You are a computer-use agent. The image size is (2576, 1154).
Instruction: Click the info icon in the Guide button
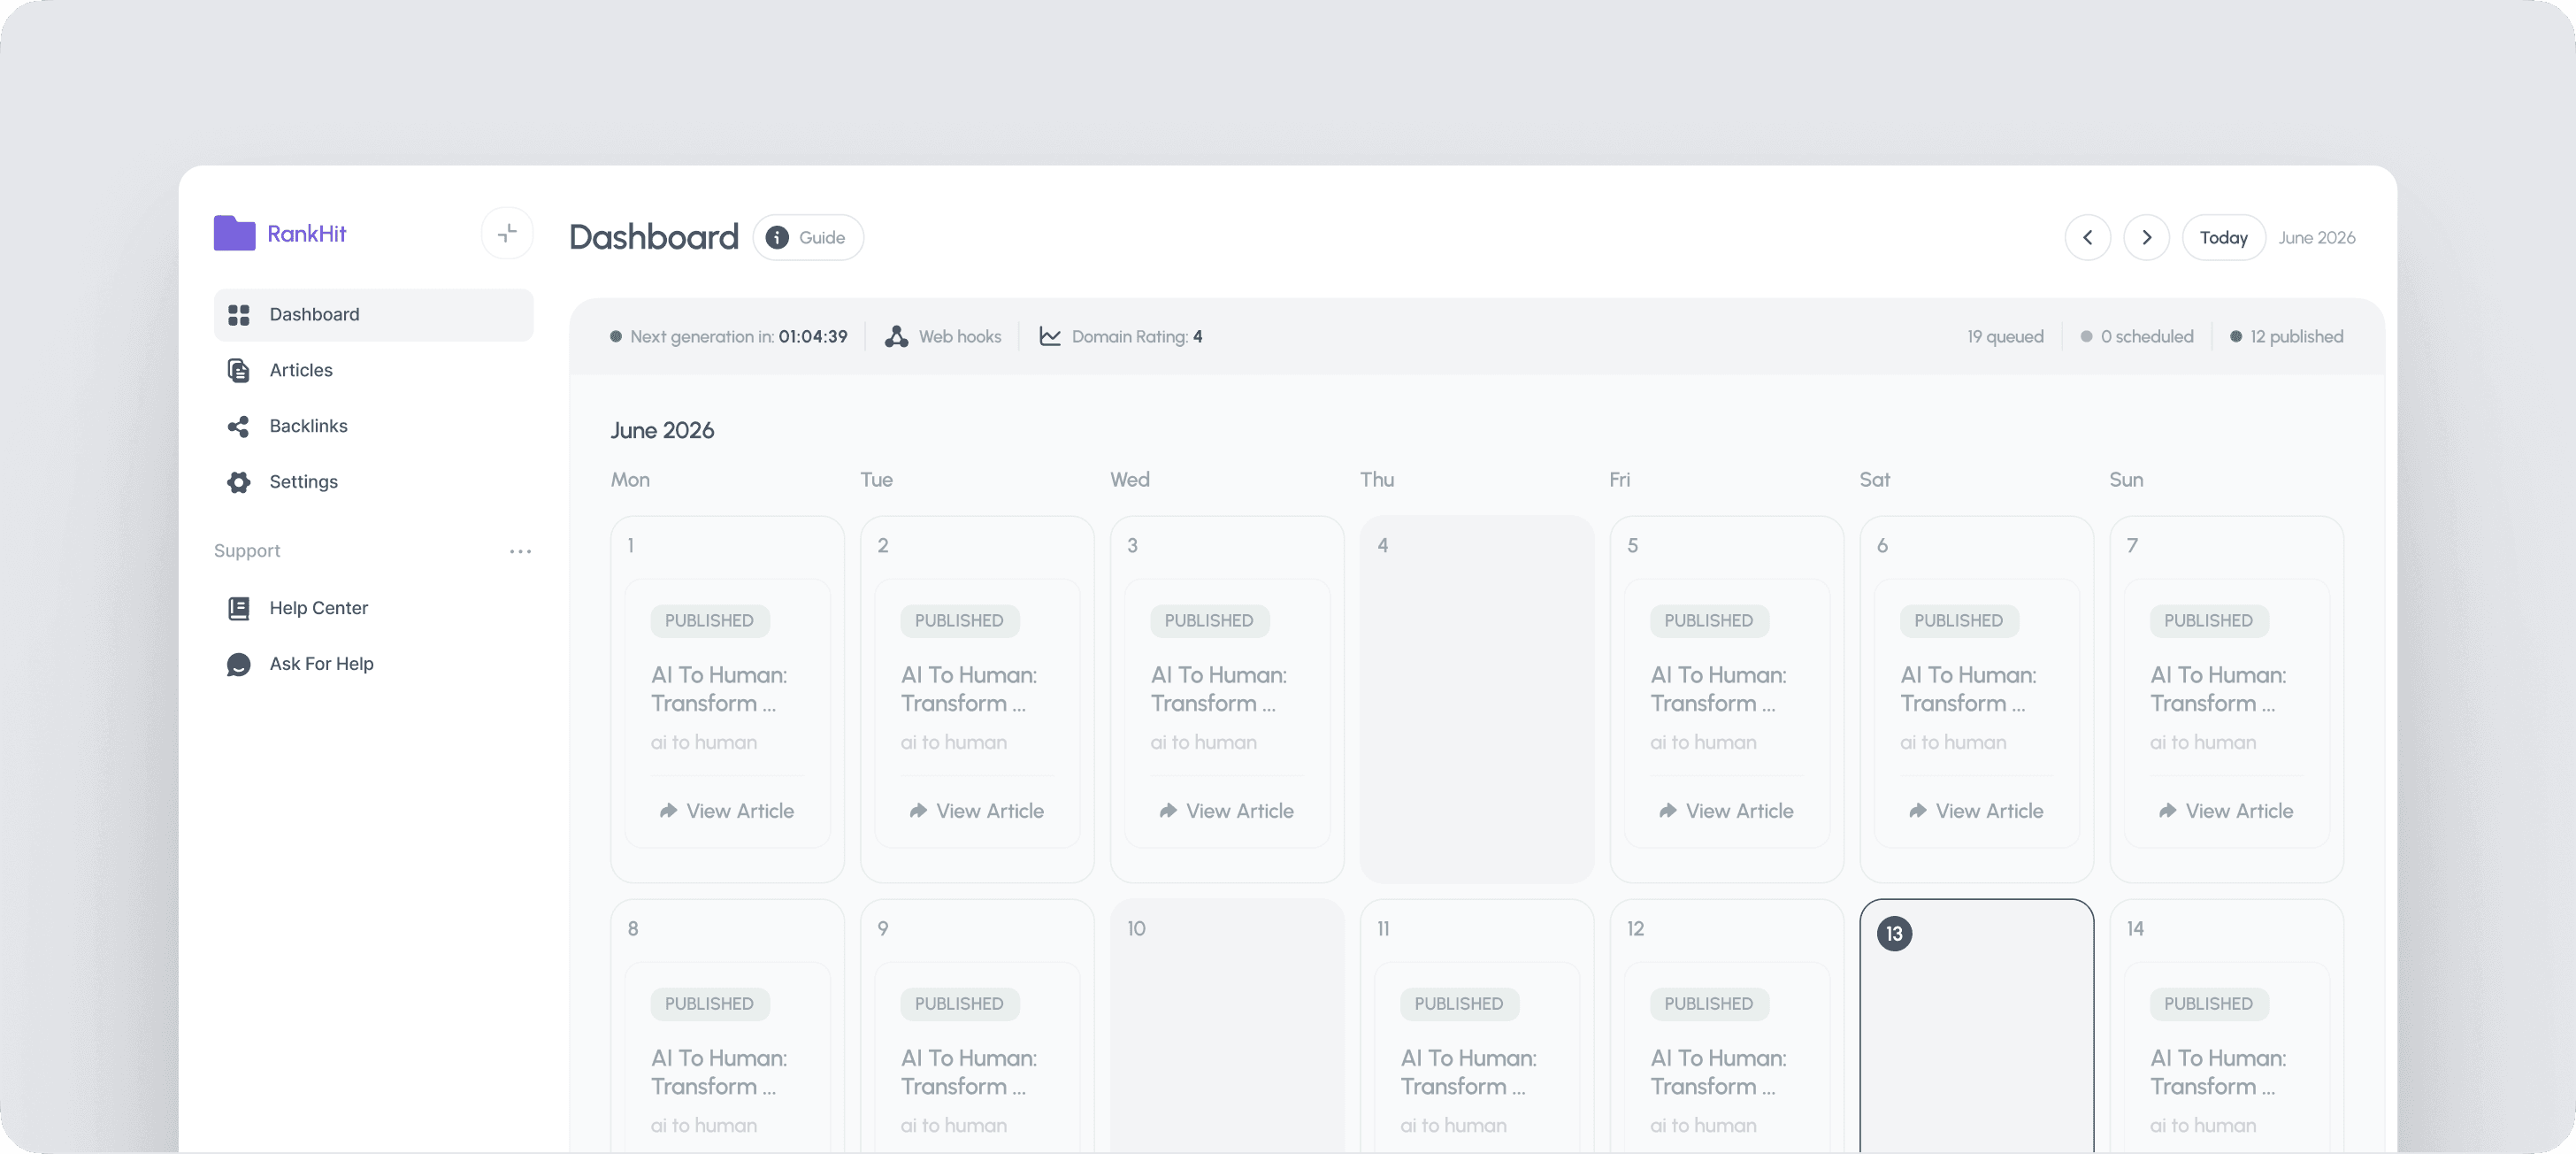tap(777, 238)
